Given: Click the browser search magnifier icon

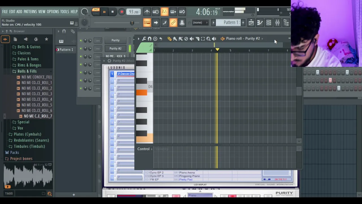Looking at the screenshot, I should 49,194.
